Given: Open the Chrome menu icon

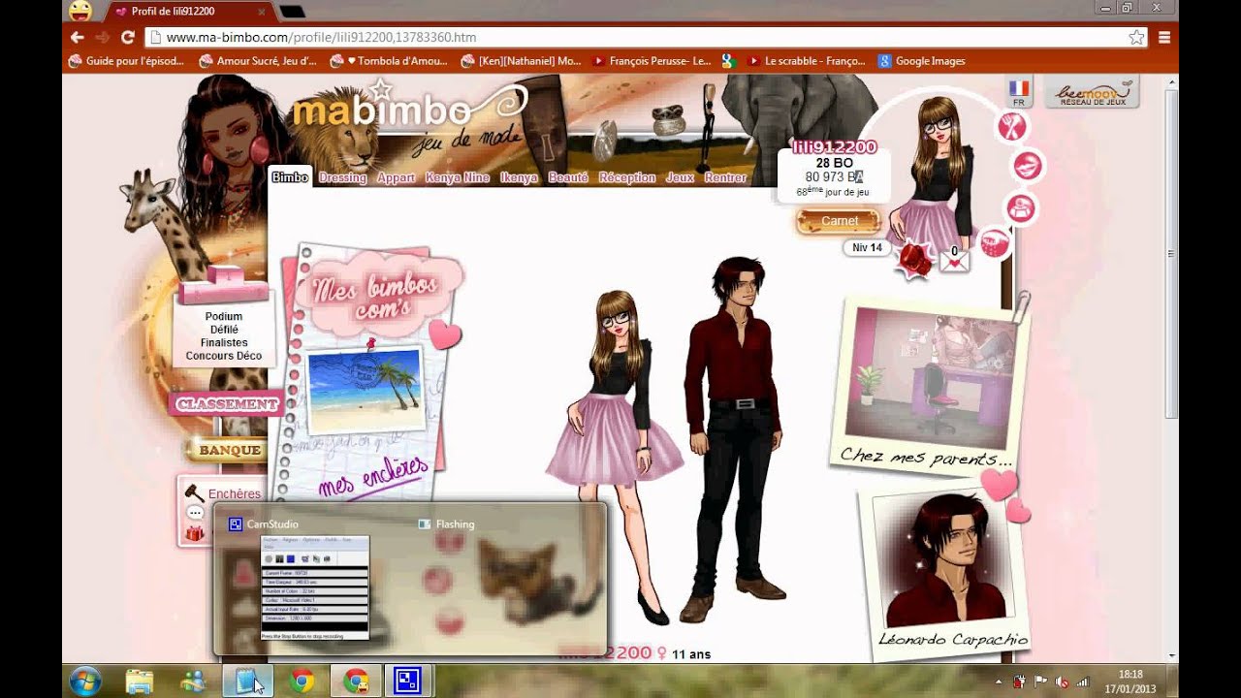Looking at the screenshot, I should tap(1164, 37).
